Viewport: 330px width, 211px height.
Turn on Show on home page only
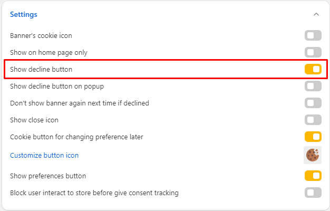click(x=313, y=52)
